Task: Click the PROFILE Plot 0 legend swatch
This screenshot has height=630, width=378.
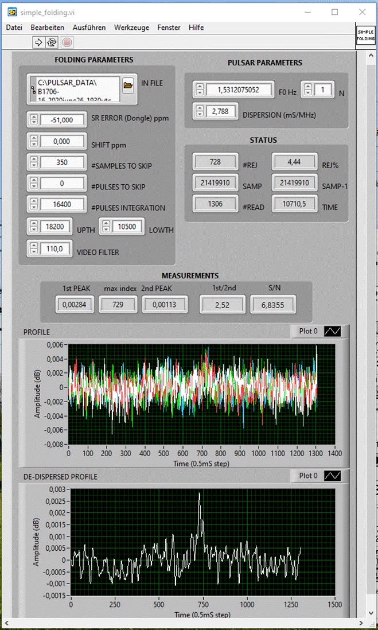Action: (x=333, y=331)
